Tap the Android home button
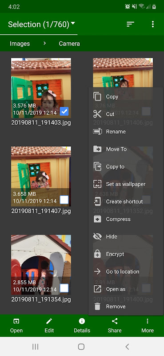Screen dimensions: 164x356 81,347
